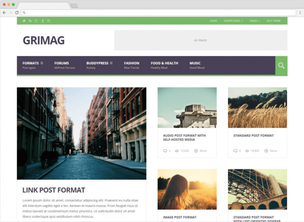Open the Google Plus social icon
Viewport: 304px width, 222px height.
pos(36,21)
